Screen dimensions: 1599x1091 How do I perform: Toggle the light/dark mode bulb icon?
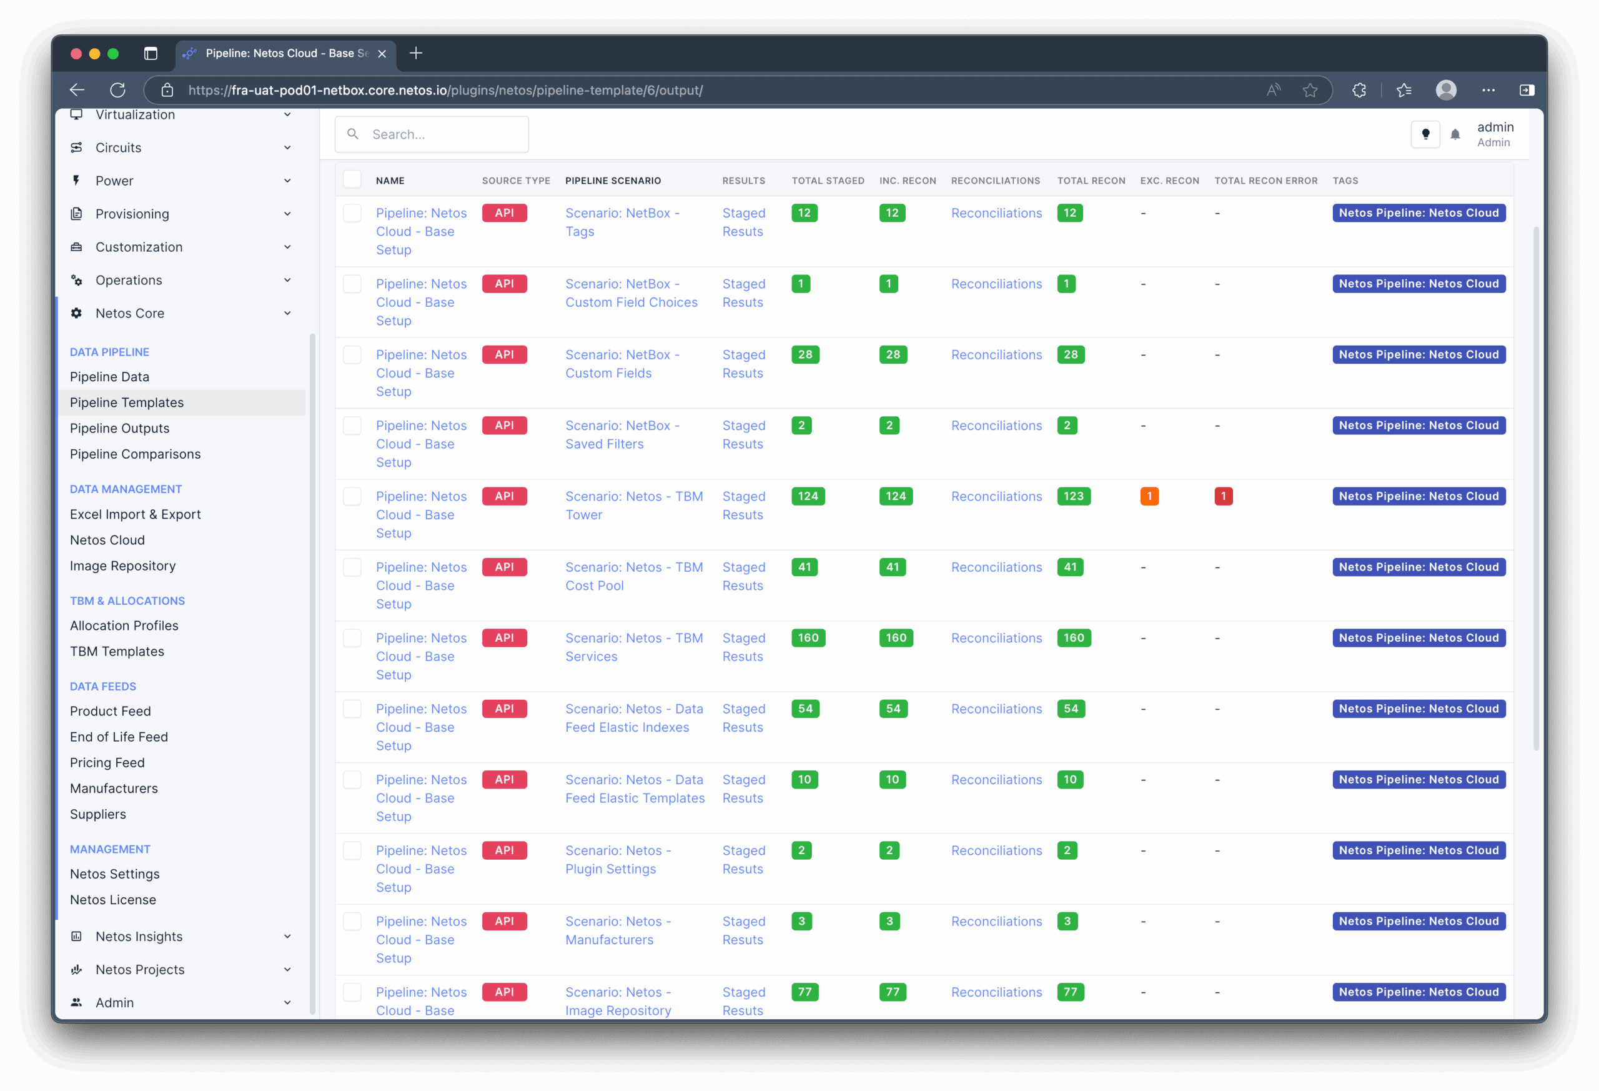(1425, 134)
